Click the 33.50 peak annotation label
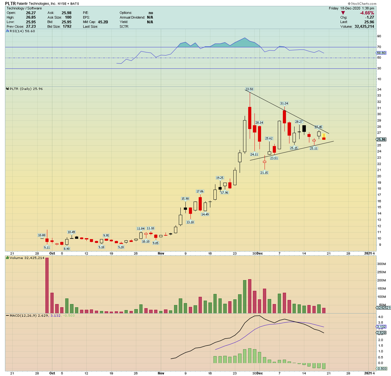 tap(249, 89)
